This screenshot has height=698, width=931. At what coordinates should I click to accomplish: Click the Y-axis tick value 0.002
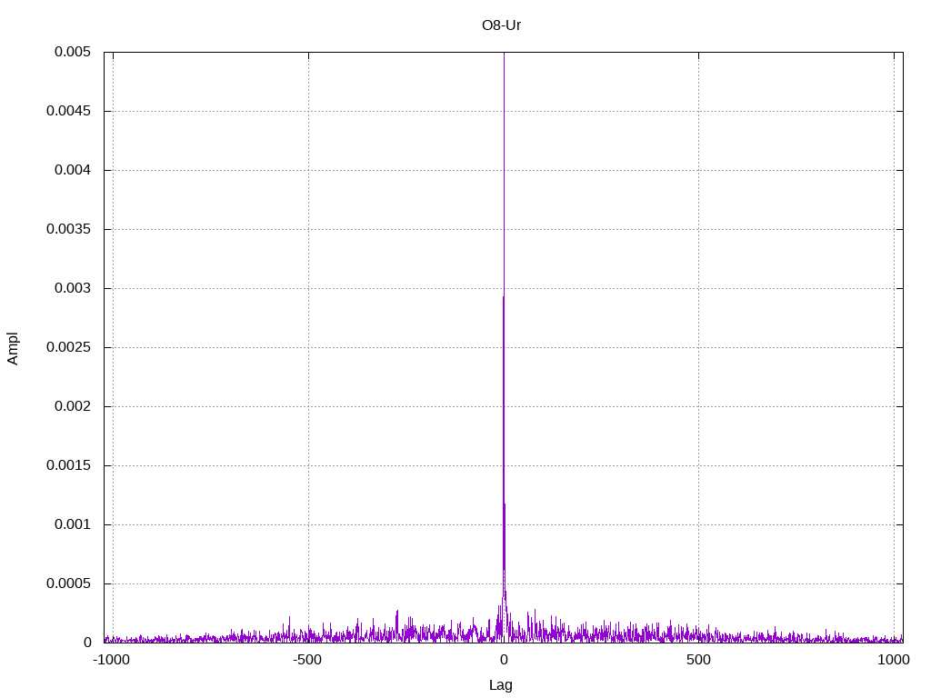tap(73, 406)
